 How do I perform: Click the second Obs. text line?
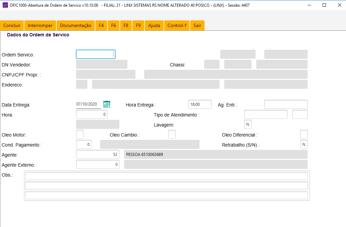tap(166, 186)
